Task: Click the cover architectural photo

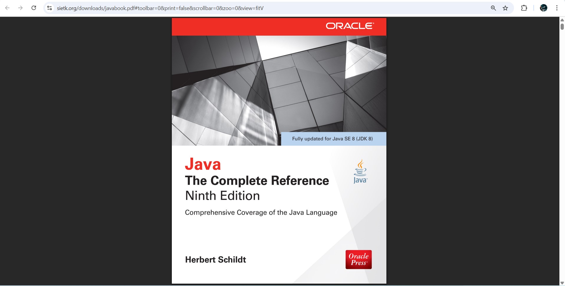Action: coord(279,91)
